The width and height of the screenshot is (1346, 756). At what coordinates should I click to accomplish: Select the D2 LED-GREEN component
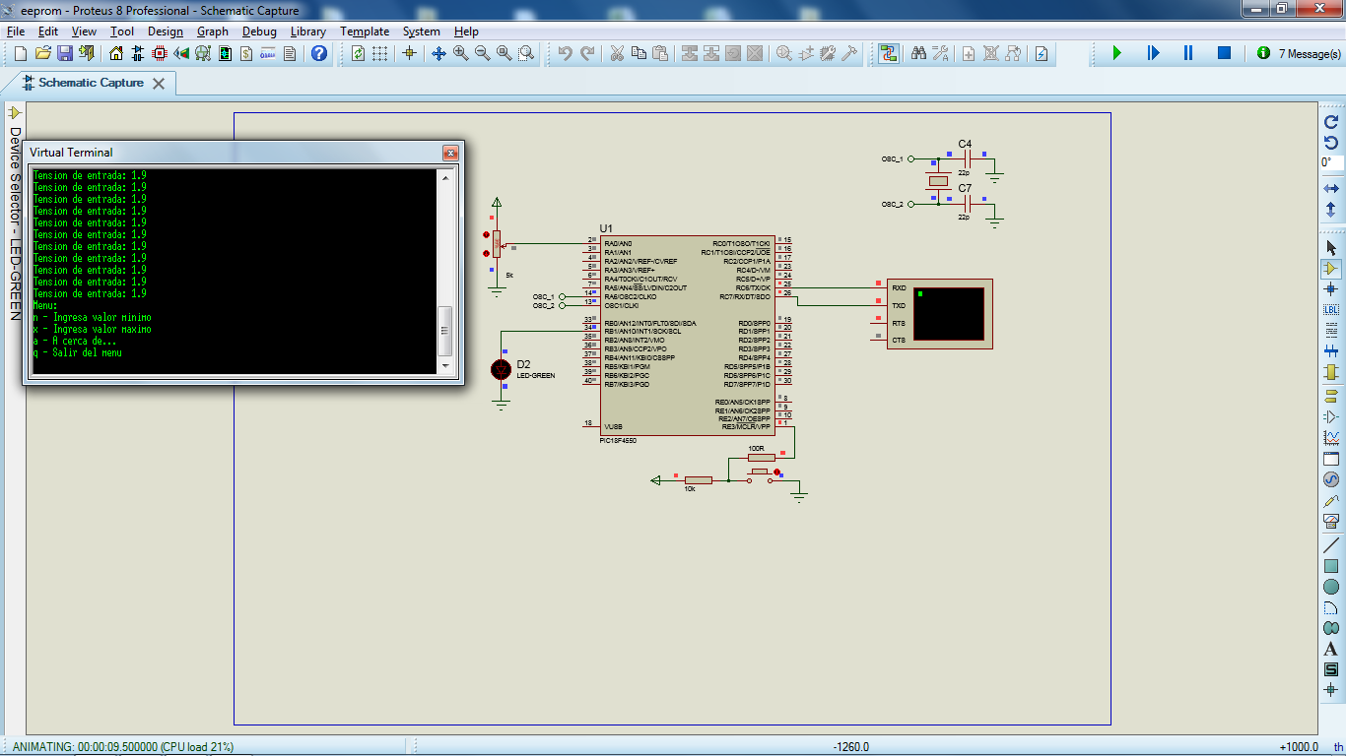501,369
